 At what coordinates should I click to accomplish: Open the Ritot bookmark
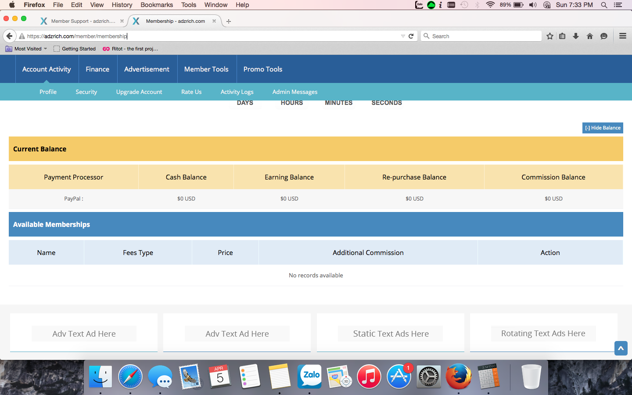[x=130, y=49]
